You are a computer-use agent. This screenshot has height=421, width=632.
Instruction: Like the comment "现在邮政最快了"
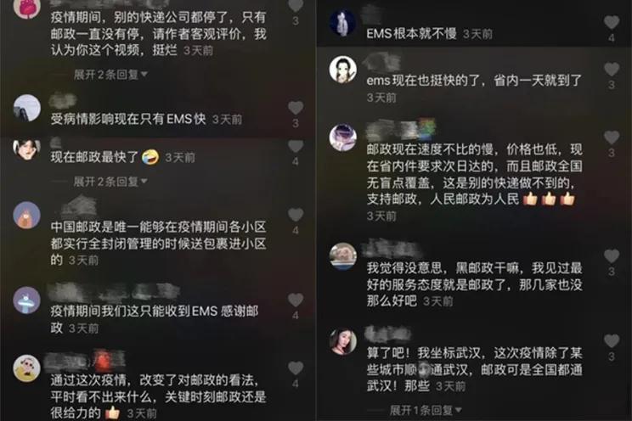pos(296,147)
